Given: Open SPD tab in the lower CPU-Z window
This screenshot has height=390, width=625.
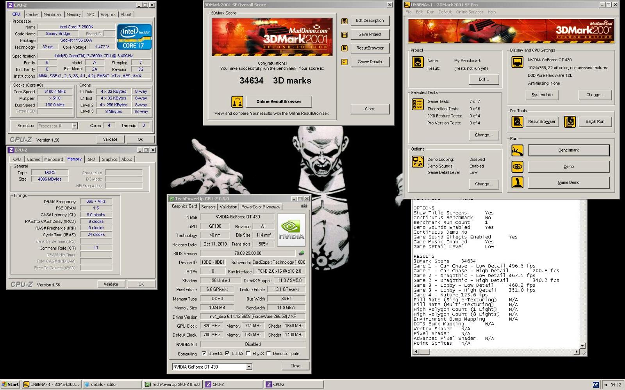Looking at the screenshot, I should click(x=91, y=160).
